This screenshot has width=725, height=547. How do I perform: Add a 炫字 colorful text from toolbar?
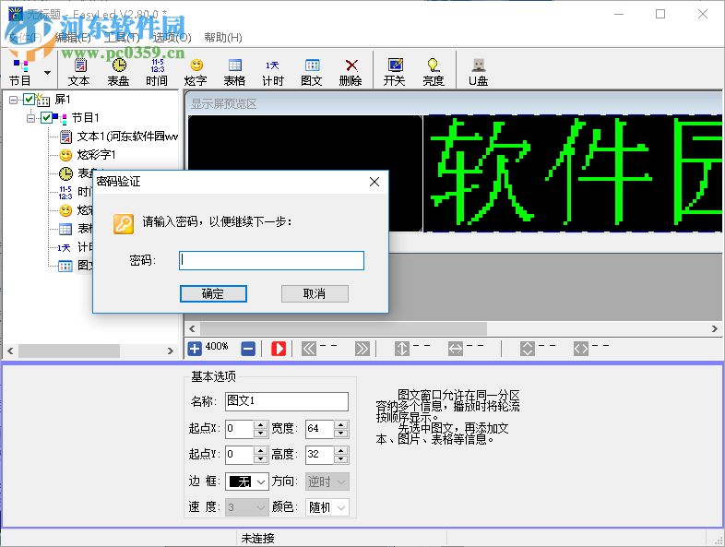click(x=196, y=72)
